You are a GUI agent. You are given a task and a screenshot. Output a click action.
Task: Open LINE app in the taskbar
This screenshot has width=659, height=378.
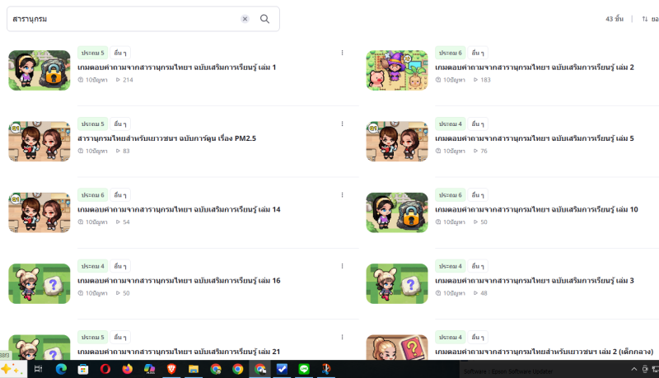304,370
